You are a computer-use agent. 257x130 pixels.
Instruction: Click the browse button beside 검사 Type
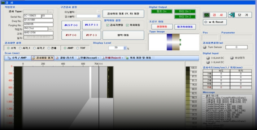[x=51, y=11]
